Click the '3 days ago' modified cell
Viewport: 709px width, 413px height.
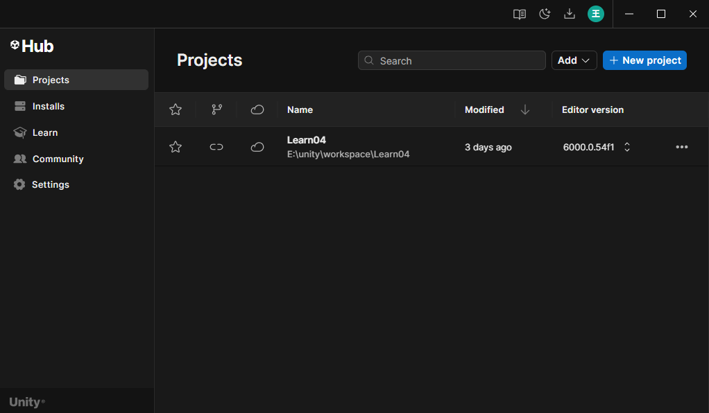click(488, 148)
